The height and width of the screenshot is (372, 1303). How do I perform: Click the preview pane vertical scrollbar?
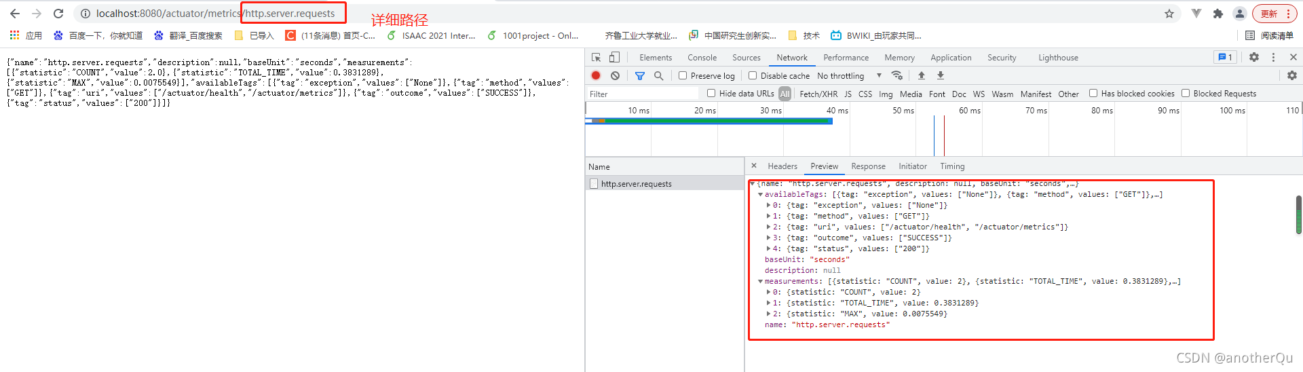pyautogui.click(x=1299, y=215)
